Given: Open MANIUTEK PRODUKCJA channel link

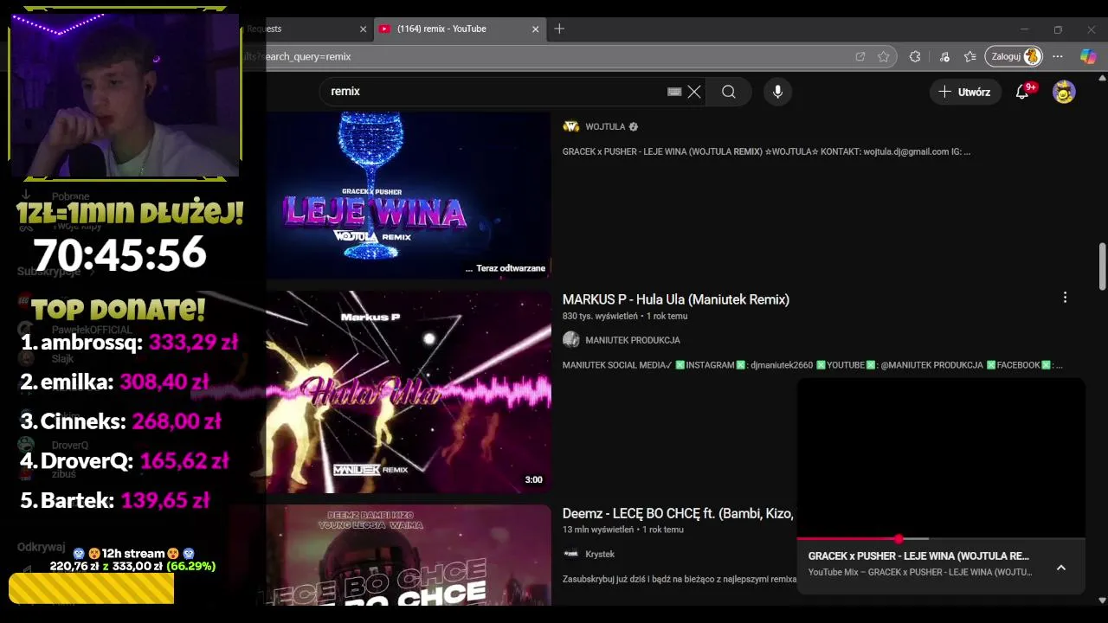Looking at the screenshot, I should click(633, 340).
